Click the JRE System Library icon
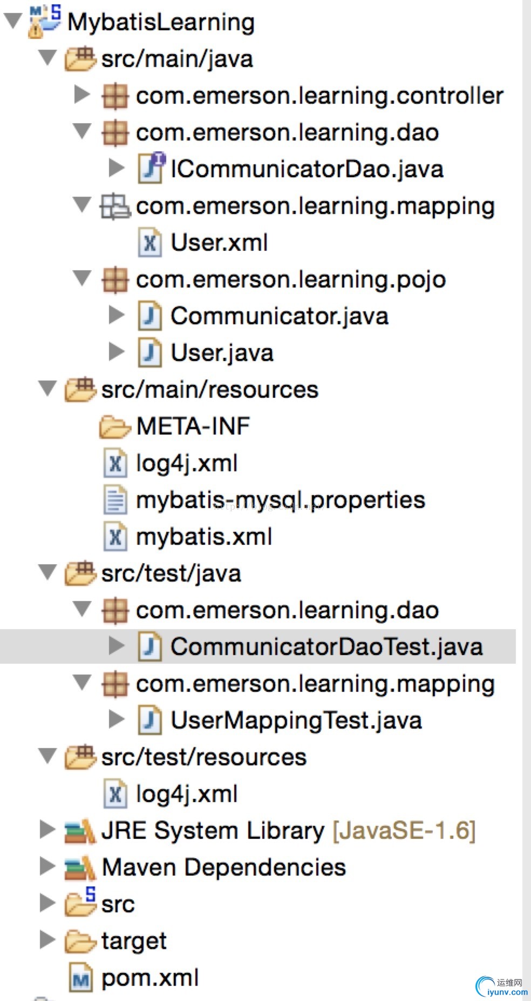The image size is (531, 1001). [x=80, y=831]
